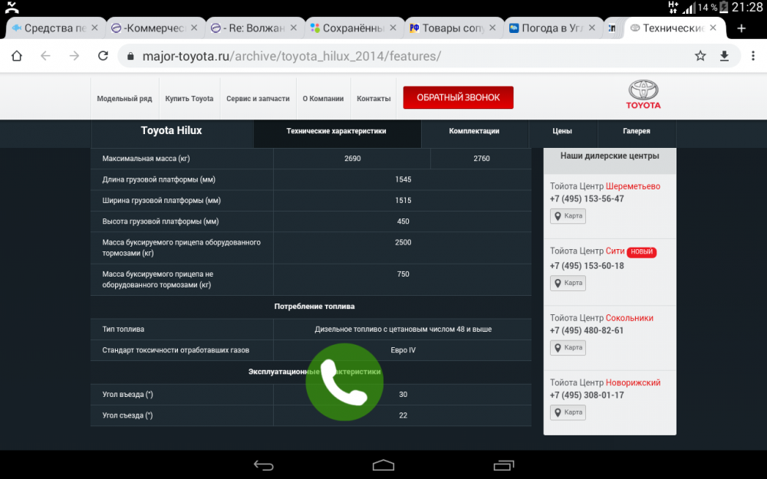Select the 'Галерея' tab
This screenshot has width=767, height=479.
[637, 131]
